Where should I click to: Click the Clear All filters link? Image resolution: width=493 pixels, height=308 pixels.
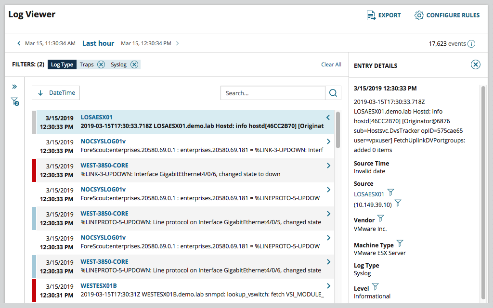[x=331, y=64]
